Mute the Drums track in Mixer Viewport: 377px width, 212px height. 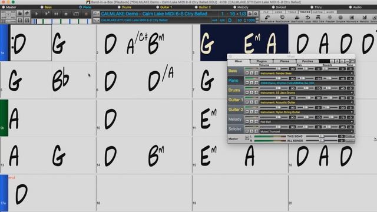click(247, 92)
